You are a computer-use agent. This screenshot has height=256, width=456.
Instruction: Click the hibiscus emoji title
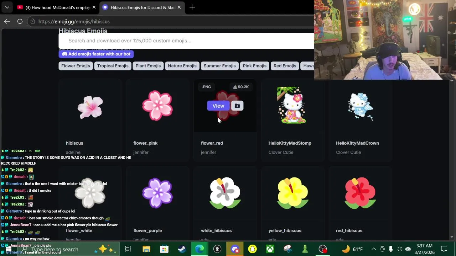(74, 143)
